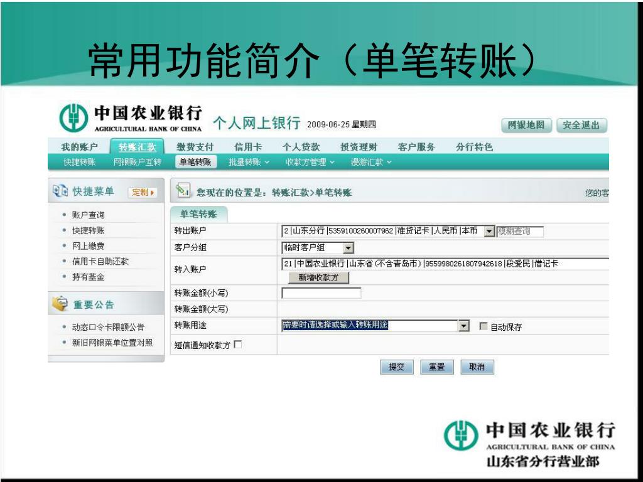Click the 定制 customize button arrow
This screenshot has width=643, height=482.
[x=153, y=192]
